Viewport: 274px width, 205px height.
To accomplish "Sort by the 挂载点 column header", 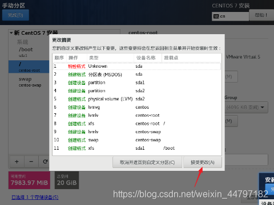I will pyautogui.click(x=192, y=58).
